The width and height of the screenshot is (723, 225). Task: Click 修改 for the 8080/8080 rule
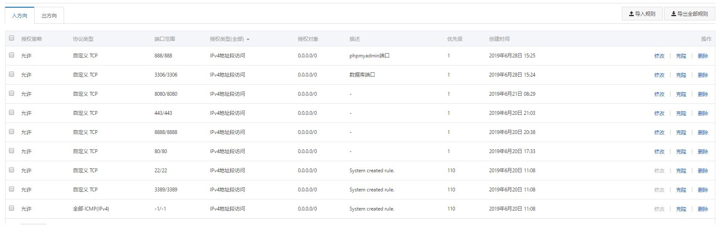[x=659, y=94]
